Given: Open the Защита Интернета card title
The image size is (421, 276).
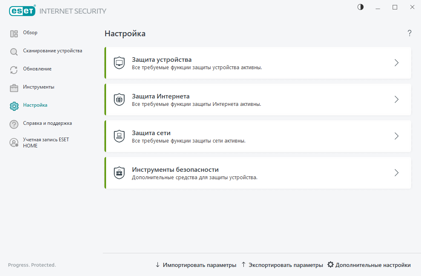Looking at the screenshot, I should pos(161,96).
